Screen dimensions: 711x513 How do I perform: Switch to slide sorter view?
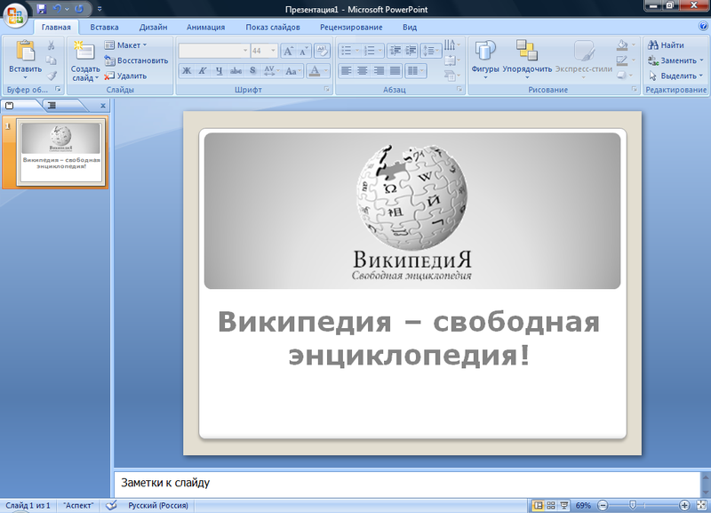click(x=551, y=505)
